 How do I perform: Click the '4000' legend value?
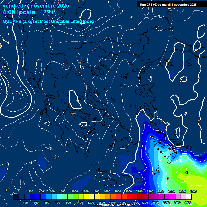188,203
